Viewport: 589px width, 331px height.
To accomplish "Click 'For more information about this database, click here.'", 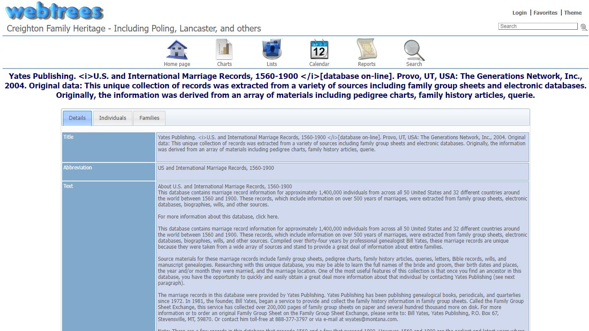I will coord(218,217).
